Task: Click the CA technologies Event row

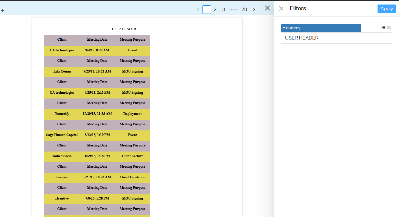Action: [97, 50]
